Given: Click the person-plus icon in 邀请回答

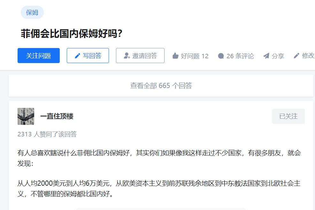Looking at the screenshot, I should coord(127,56).
